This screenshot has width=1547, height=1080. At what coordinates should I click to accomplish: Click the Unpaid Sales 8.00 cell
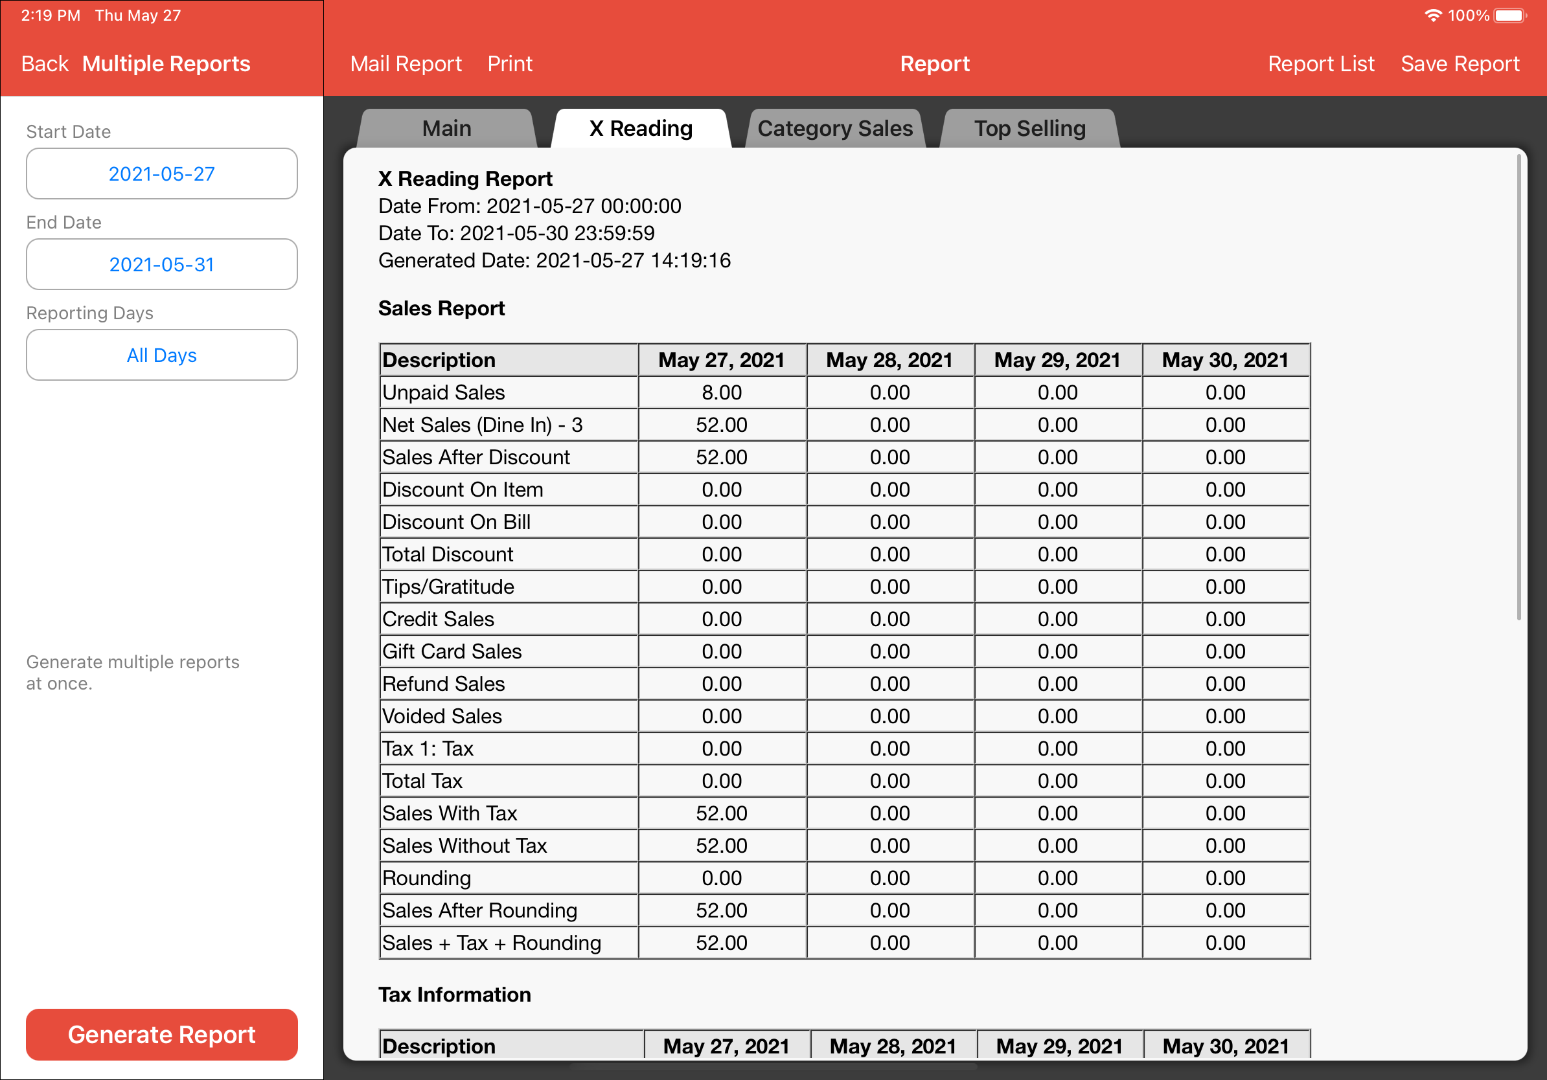point(721,392)
